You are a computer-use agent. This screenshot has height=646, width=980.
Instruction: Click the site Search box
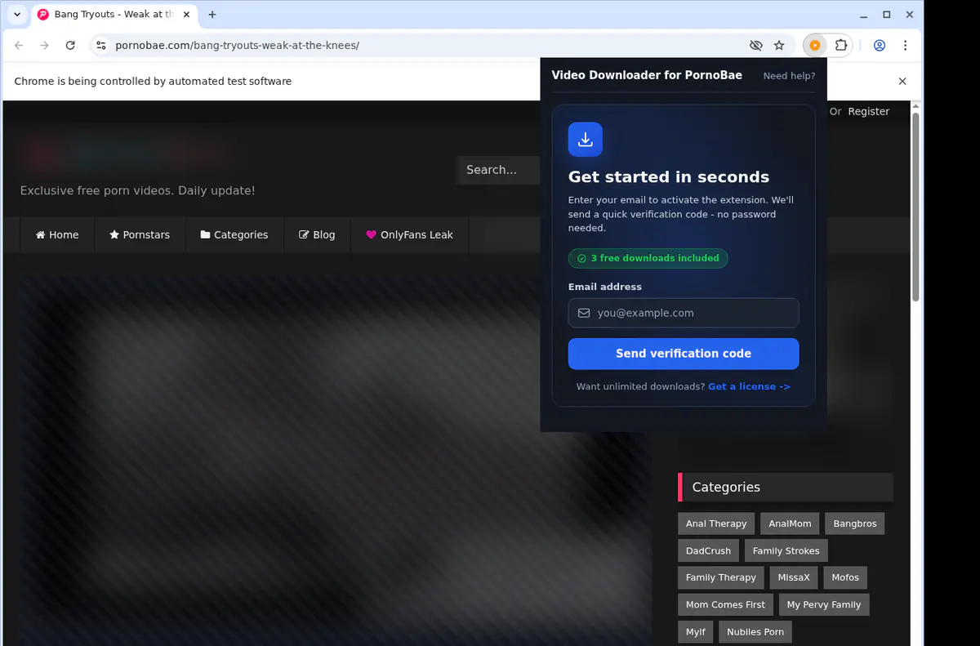coord(498,170)
